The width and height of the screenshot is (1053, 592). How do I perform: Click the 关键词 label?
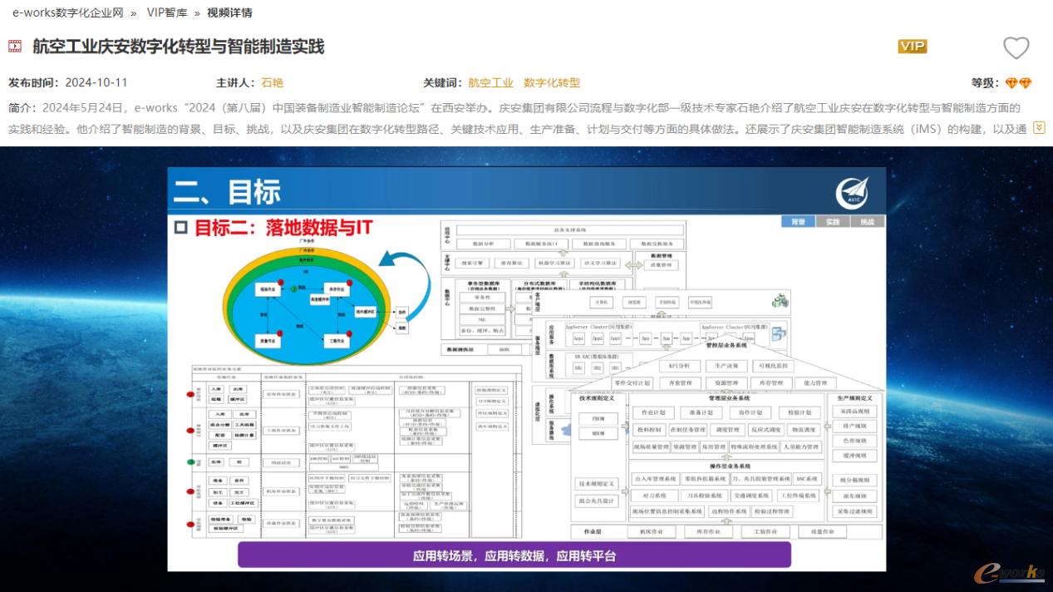(441, 82)
